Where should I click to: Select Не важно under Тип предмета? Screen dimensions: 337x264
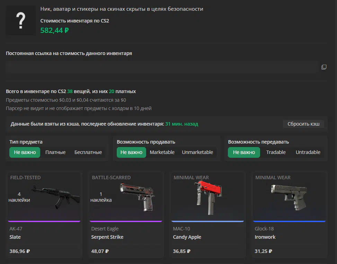25,152
